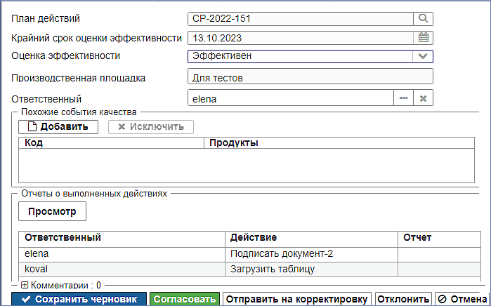Click the green Согласовать button

click(x=185, y=299)
